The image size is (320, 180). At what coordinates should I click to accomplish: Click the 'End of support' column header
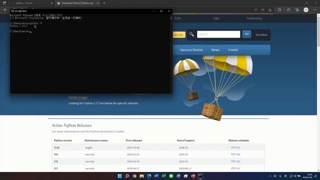185,140
